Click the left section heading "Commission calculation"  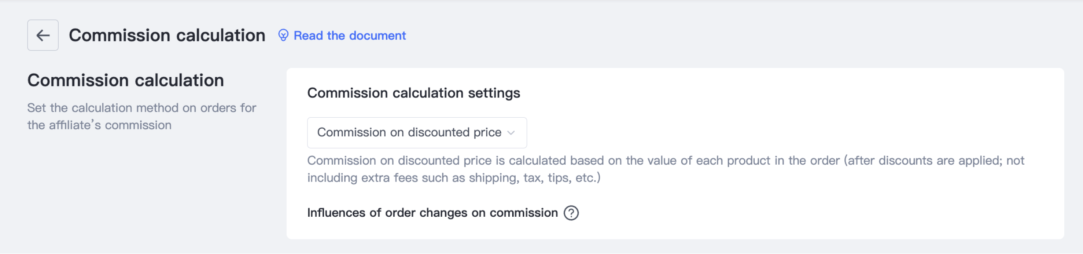pos(126,80)
